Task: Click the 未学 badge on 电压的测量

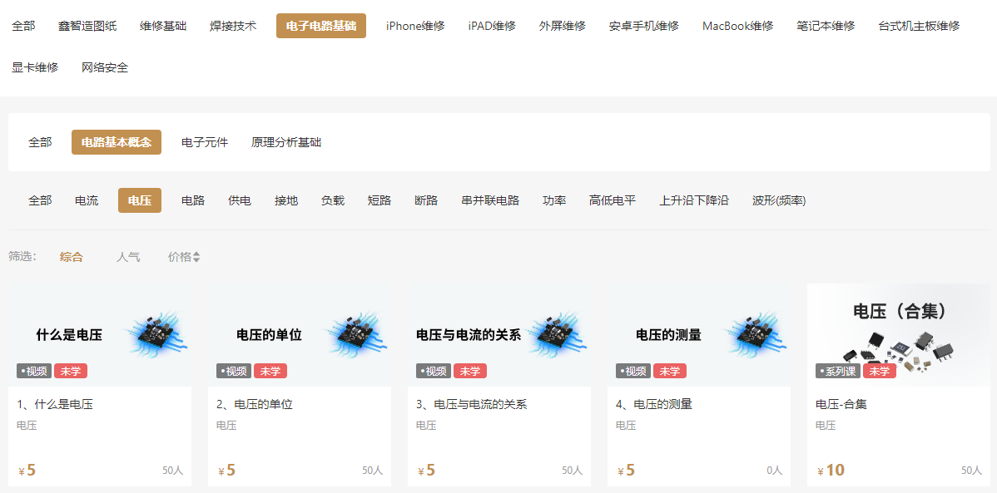Action: 670,372
